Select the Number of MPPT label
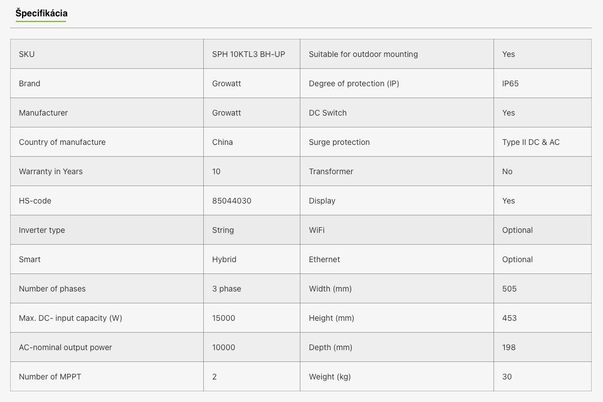The height and width of the screenshot is (402, 603). coord(50,377)
